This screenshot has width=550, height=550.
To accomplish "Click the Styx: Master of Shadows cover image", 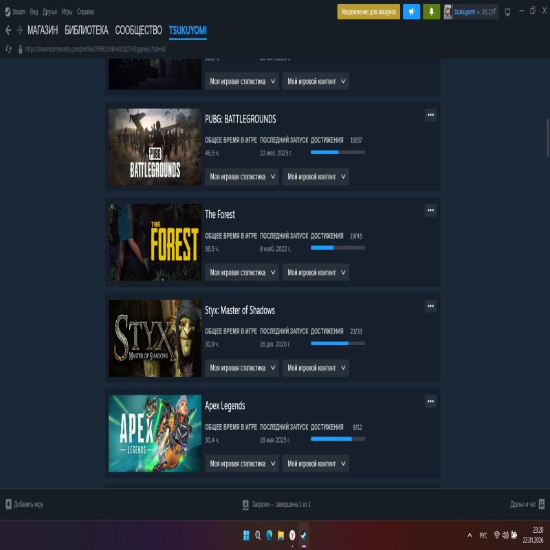I will click(x=155, y=338).
